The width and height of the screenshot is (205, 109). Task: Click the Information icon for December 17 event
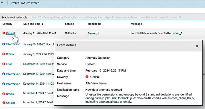[x=4, y=74]
